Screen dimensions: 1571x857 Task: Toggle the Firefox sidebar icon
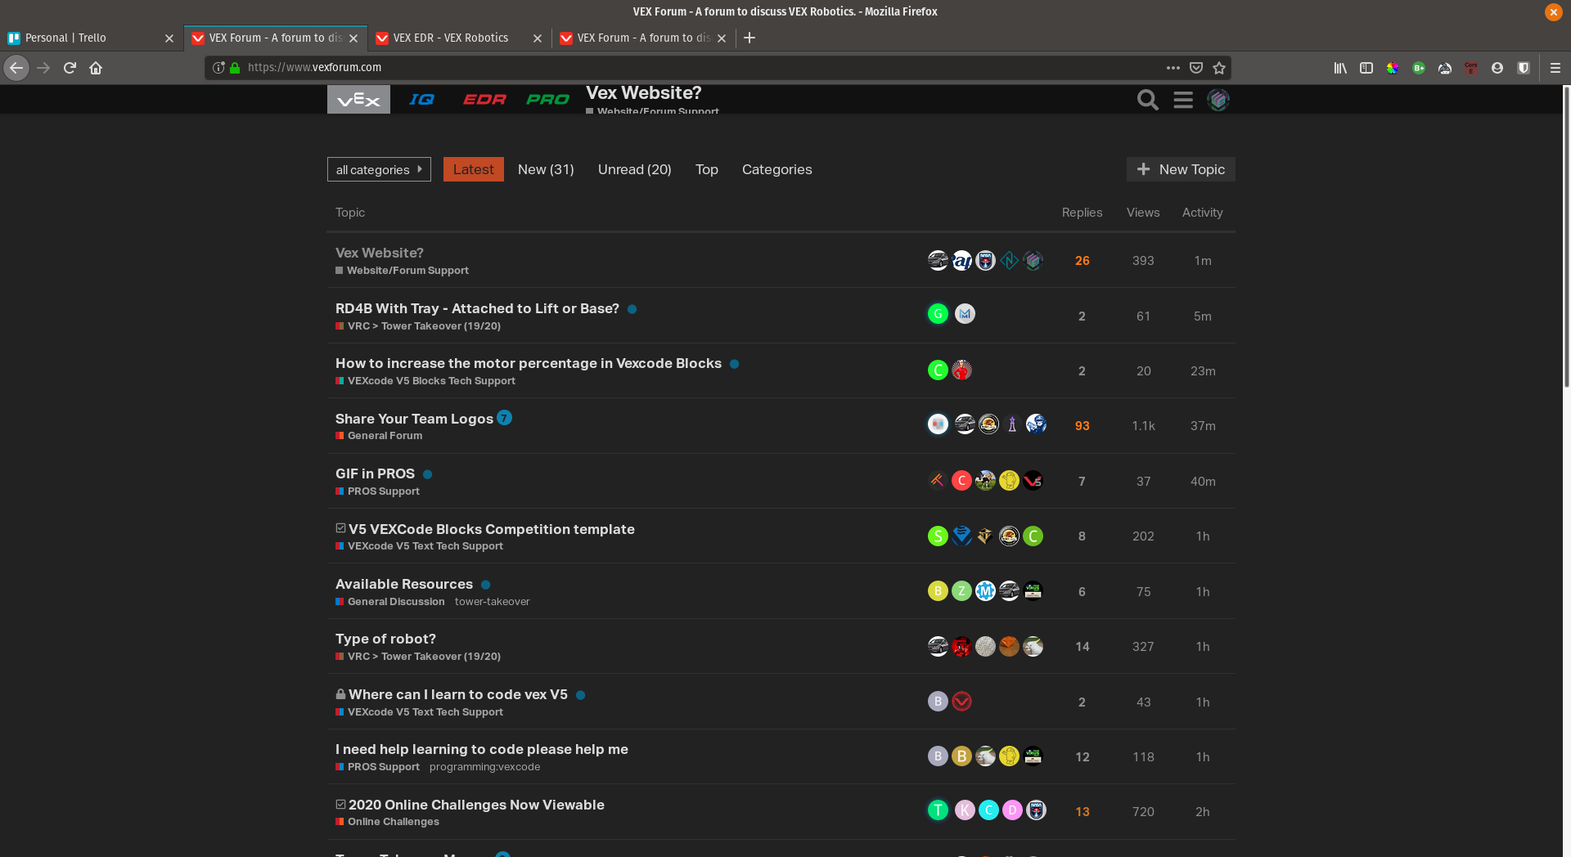[1366, 68]
